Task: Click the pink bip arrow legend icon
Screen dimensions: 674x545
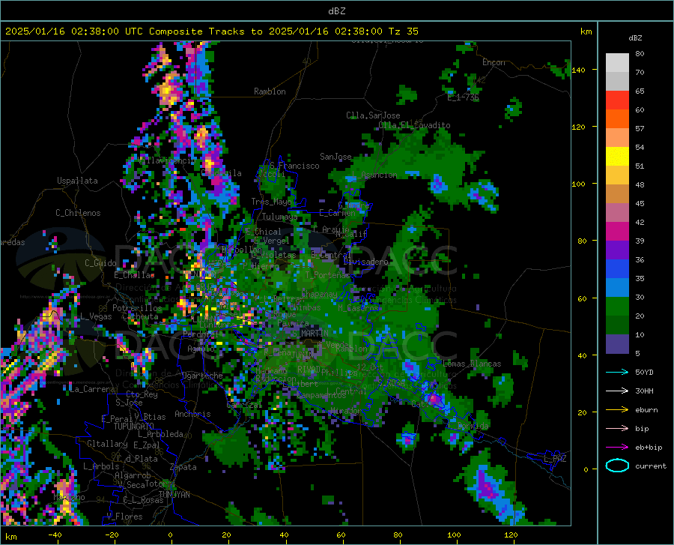Action: (617, 429)
